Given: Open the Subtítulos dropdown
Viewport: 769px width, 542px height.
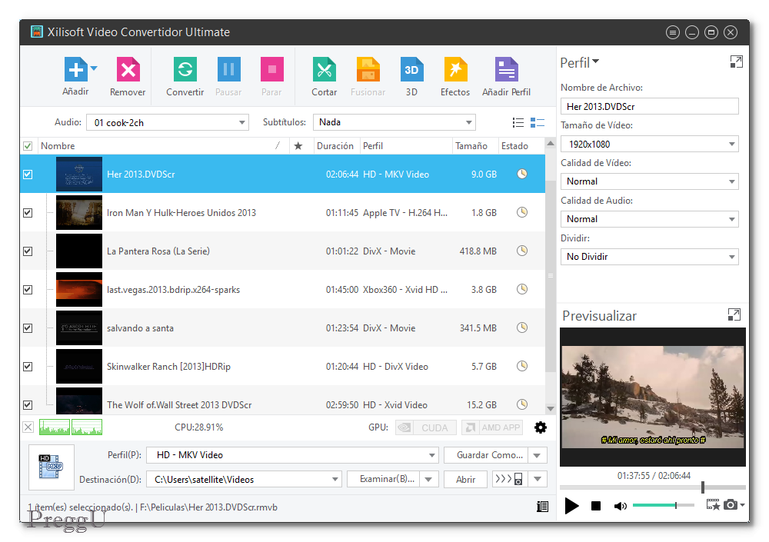Looking at the screenshot, I should tap(394, 122).
